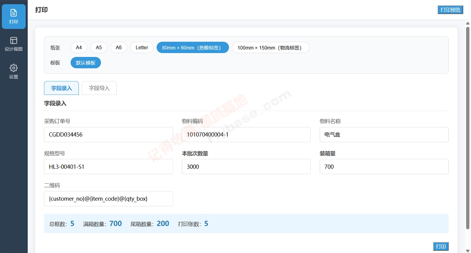The width and height of the screenshot is (471, 253).
Task: Click the scrollbar up arrow
Action: [468, 23]
